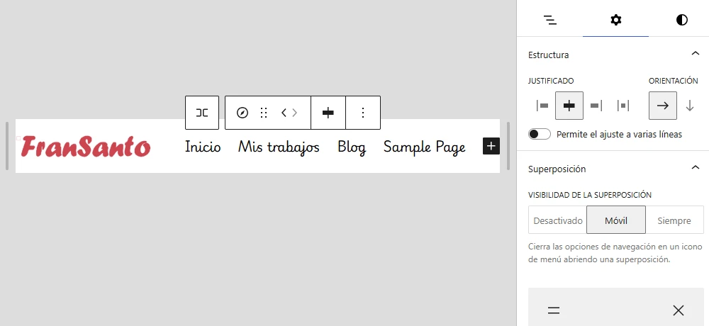
Task: Select Móvil overlay visibility
Action: click(x=616, y=220)
